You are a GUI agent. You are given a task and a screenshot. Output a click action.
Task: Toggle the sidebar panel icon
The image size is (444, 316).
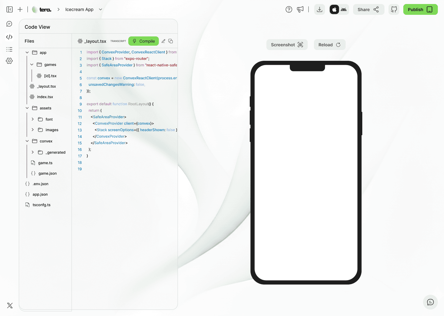coord(10,10)
